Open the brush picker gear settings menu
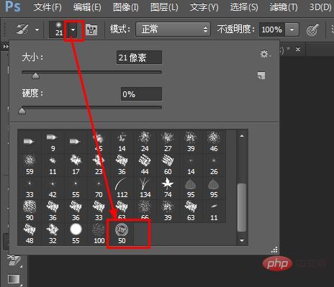334x287 pixels. (265, 54)
